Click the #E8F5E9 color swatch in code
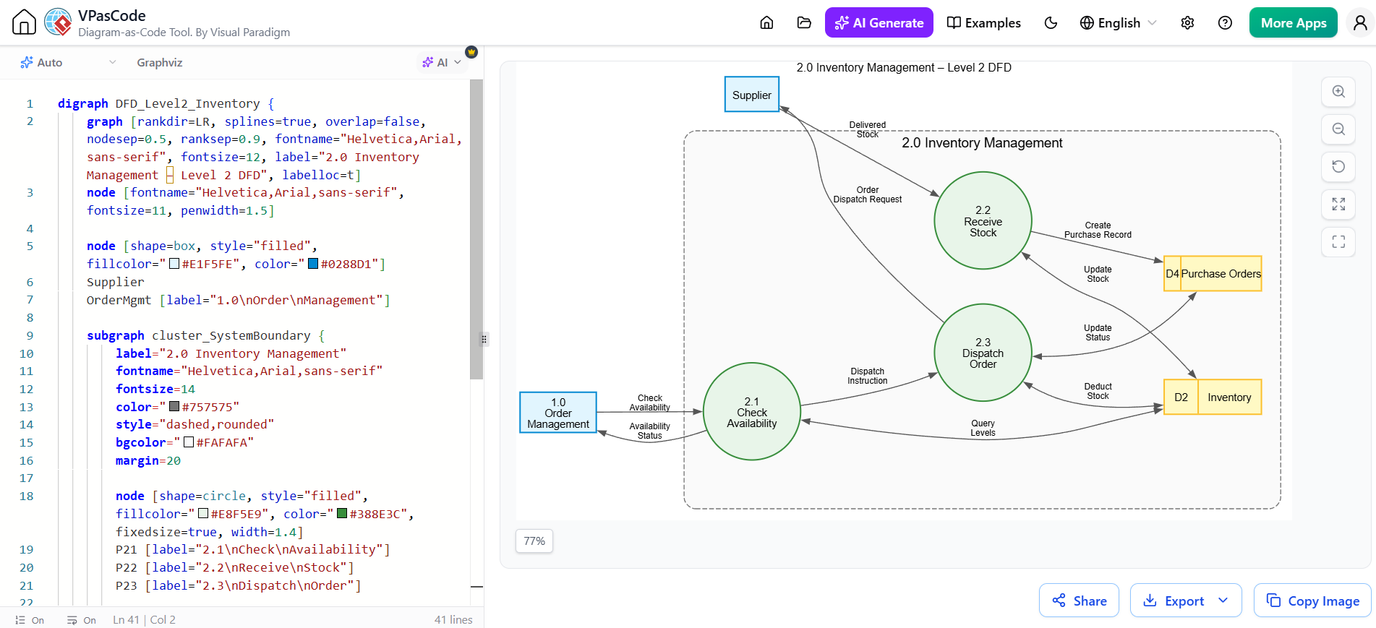 [203, 513]
